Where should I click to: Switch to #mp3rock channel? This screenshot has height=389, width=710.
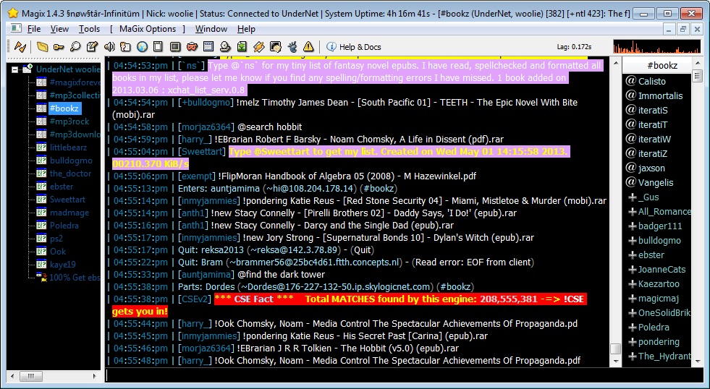[69, 121]
